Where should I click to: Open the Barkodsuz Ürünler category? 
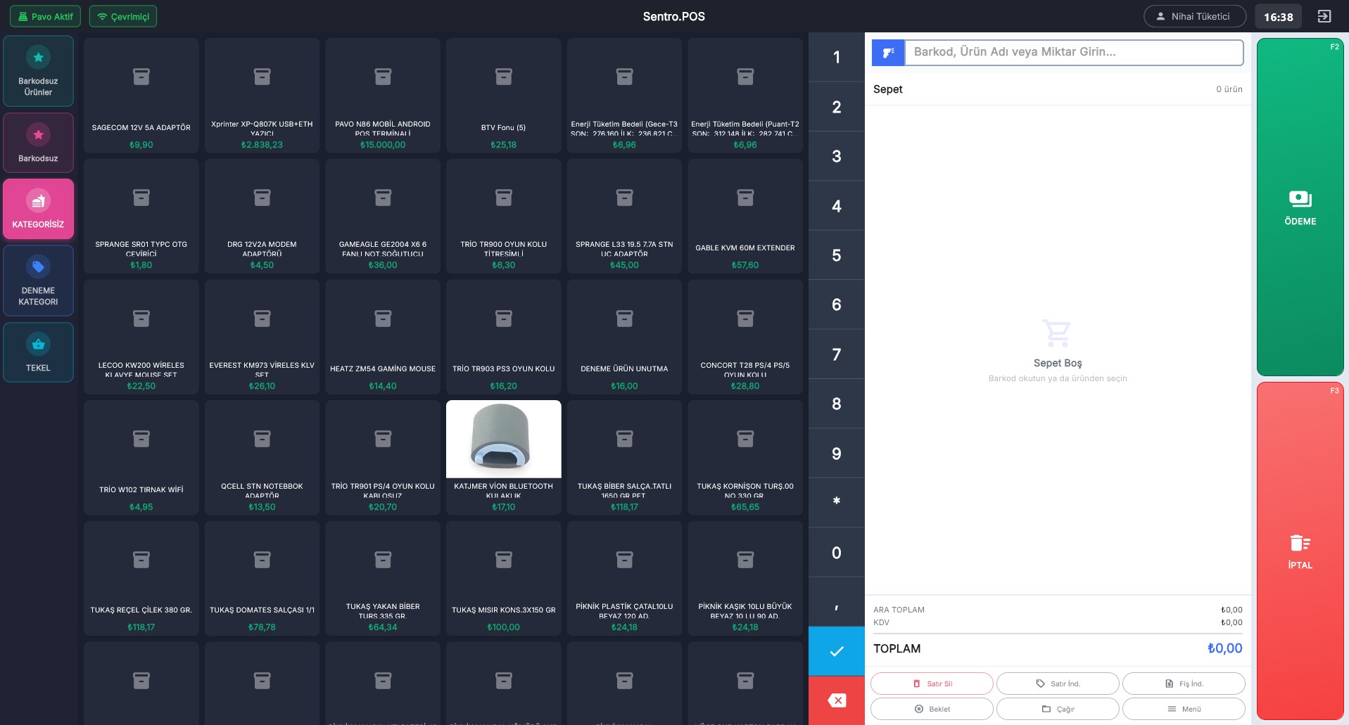point(38,71)
